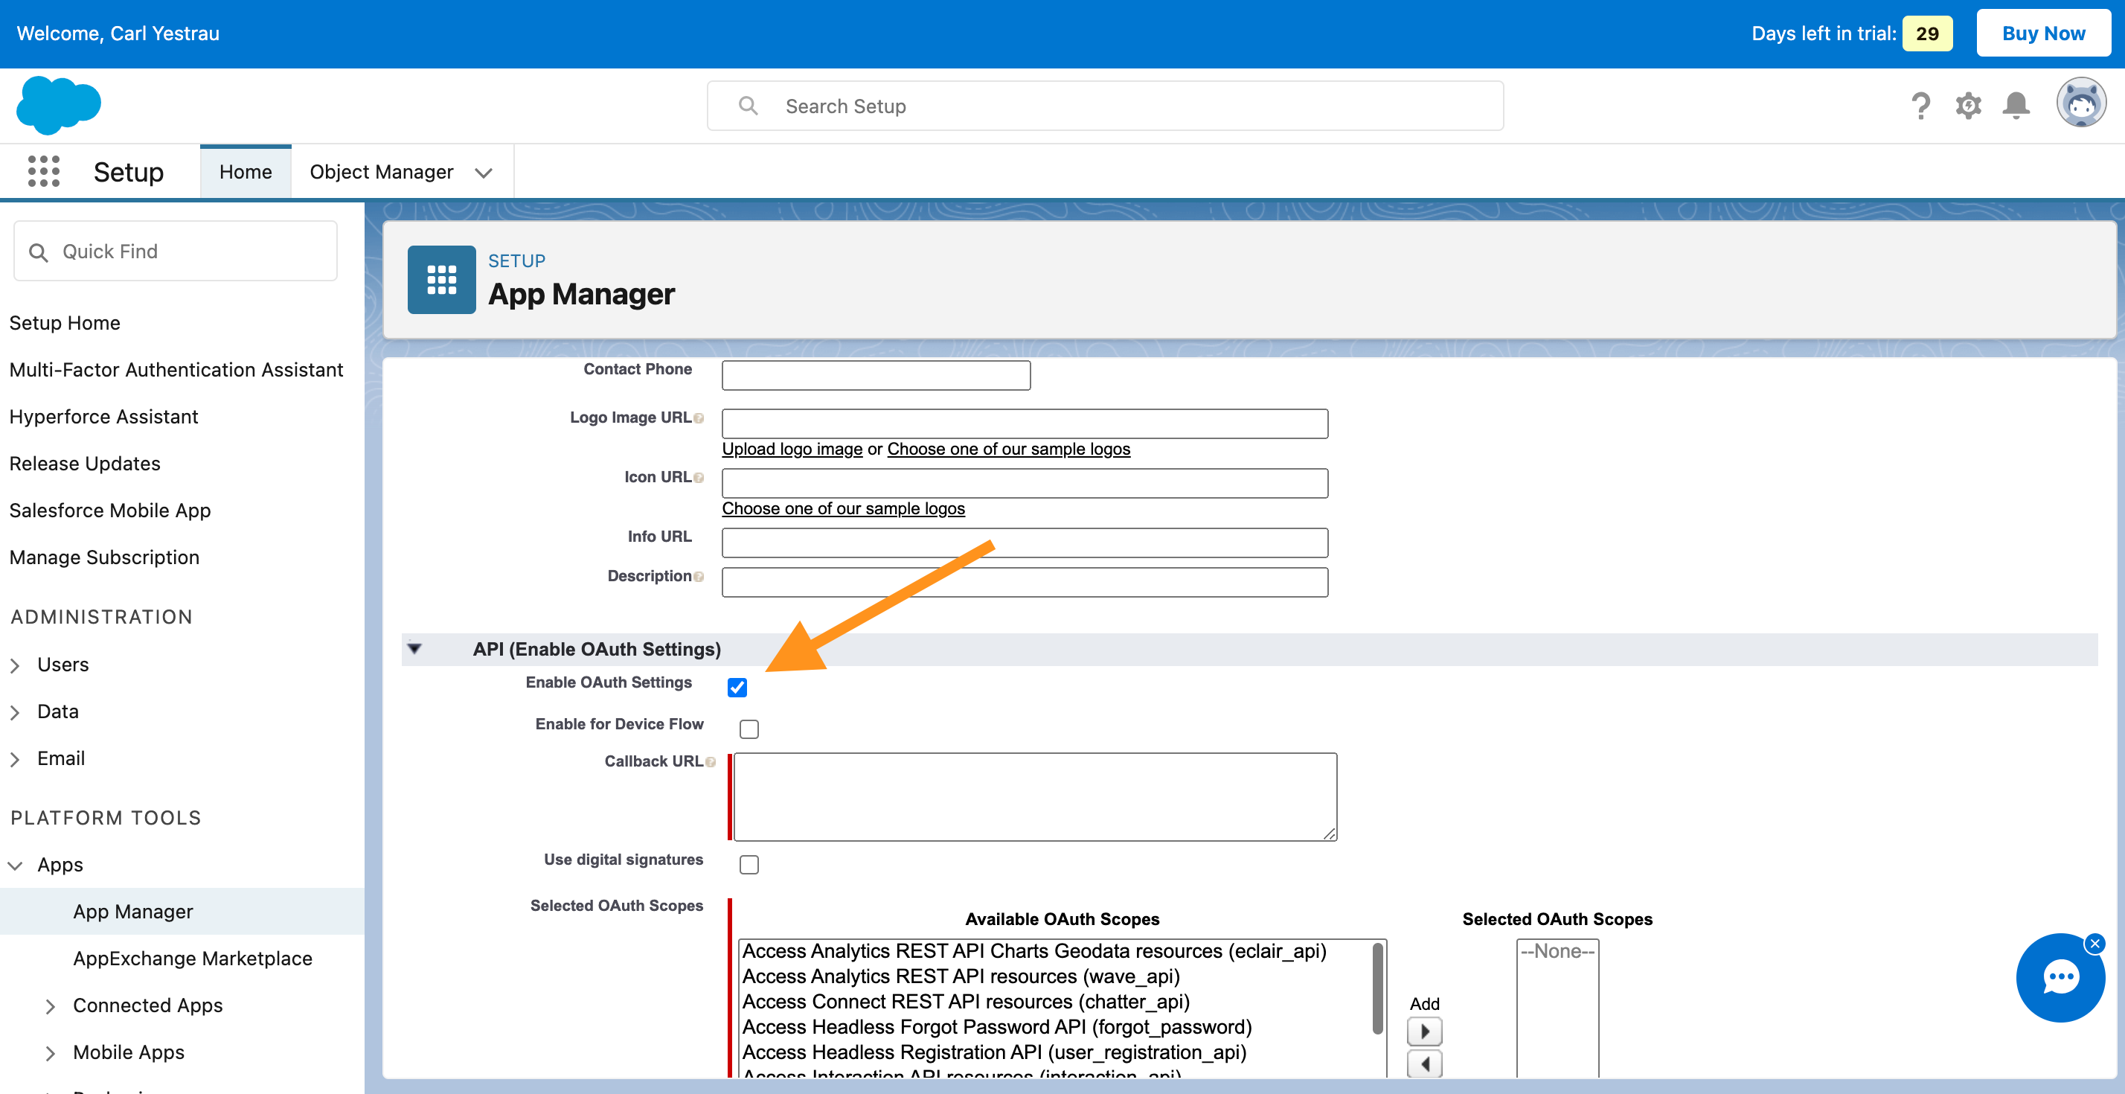This screenshot has width=2125, height=1094.
Task: Select Access Connect REST API resources (chatter_api)
Action: pyautogui.click(x=965, y=1002)
